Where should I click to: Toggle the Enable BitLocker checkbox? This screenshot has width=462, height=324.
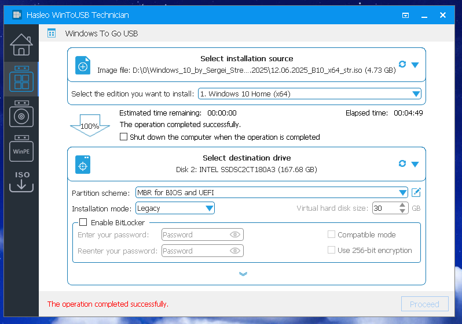point(83,222)
